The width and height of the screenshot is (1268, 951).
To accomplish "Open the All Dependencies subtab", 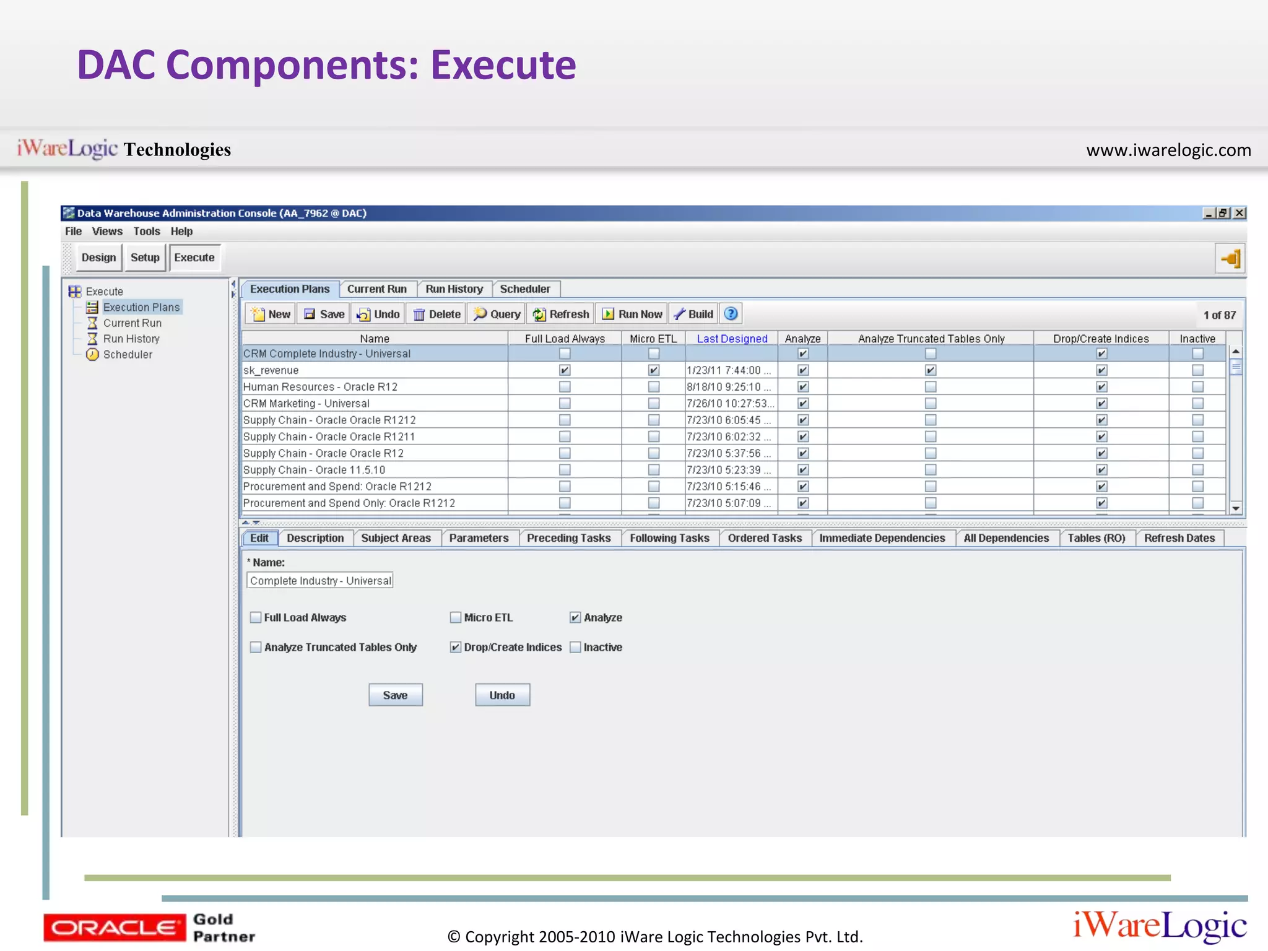I will 1006,538.
